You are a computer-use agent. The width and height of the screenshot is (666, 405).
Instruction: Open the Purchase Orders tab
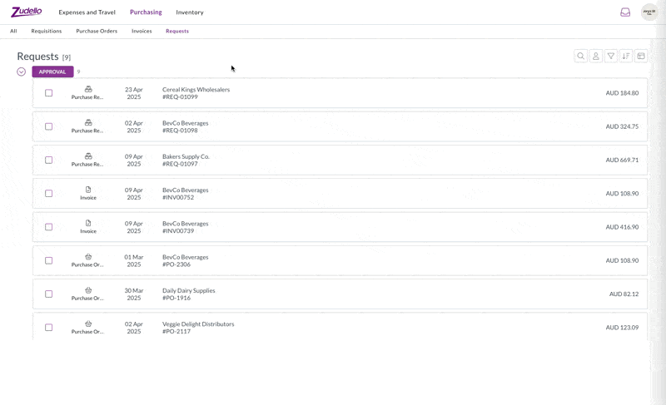[97, 31]
